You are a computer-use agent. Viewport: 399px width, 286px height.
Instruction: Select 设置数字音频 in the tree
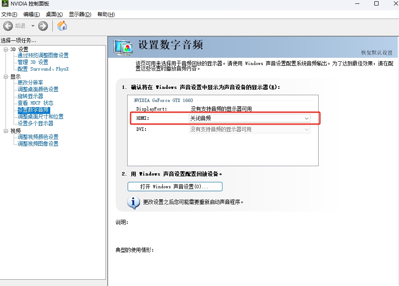34,110
